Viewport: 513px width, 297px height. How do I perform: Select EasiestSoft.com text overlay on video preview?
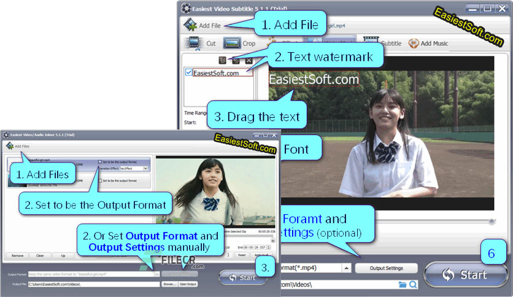point(314,79)
